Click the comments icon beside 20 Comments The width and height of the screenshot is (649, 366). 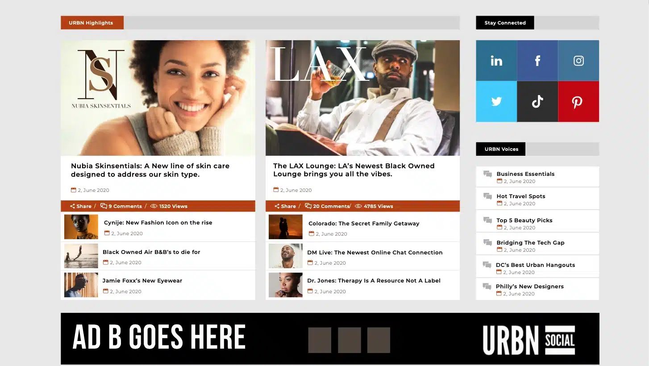(x=308, y=206)
